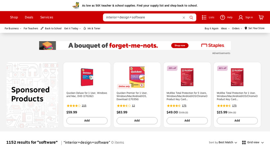Expand the For Business dropdown

coord(13,28)
